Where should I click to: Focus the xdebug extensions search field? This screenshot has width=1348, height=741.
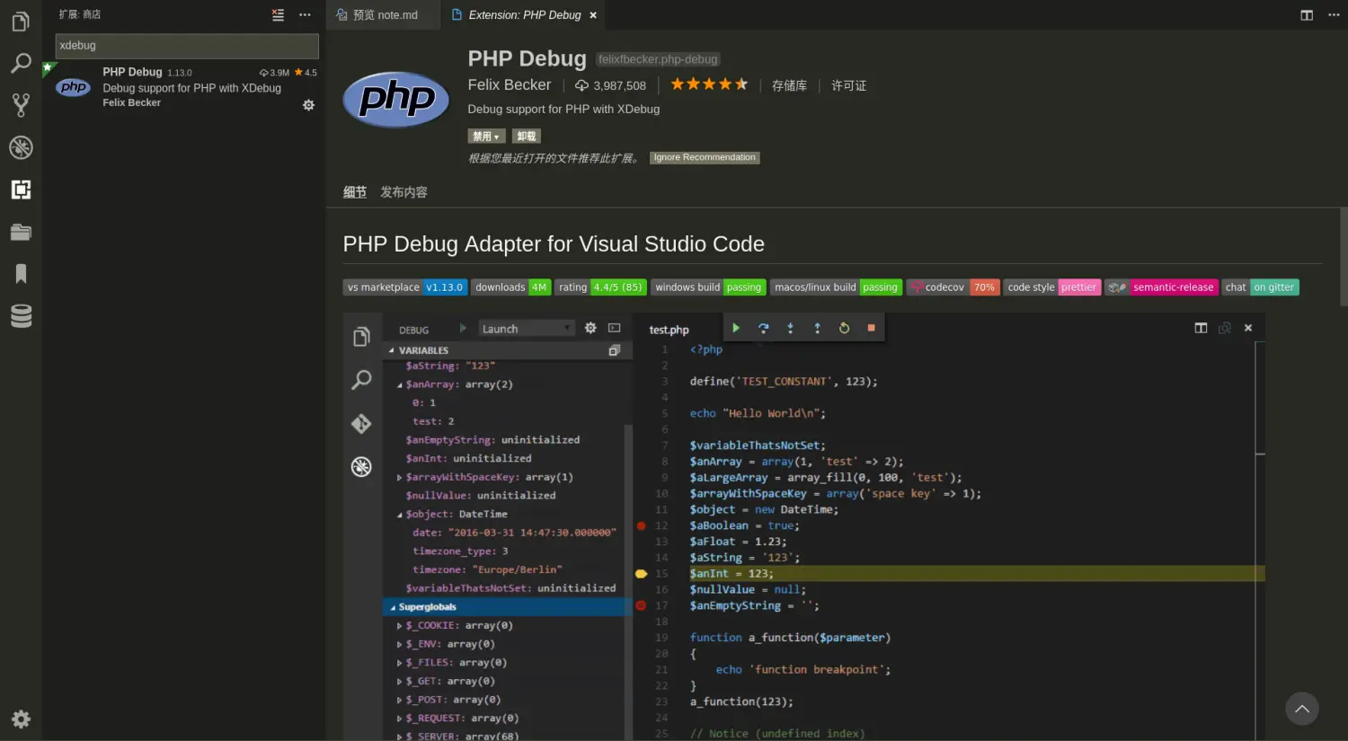[187, 46]
